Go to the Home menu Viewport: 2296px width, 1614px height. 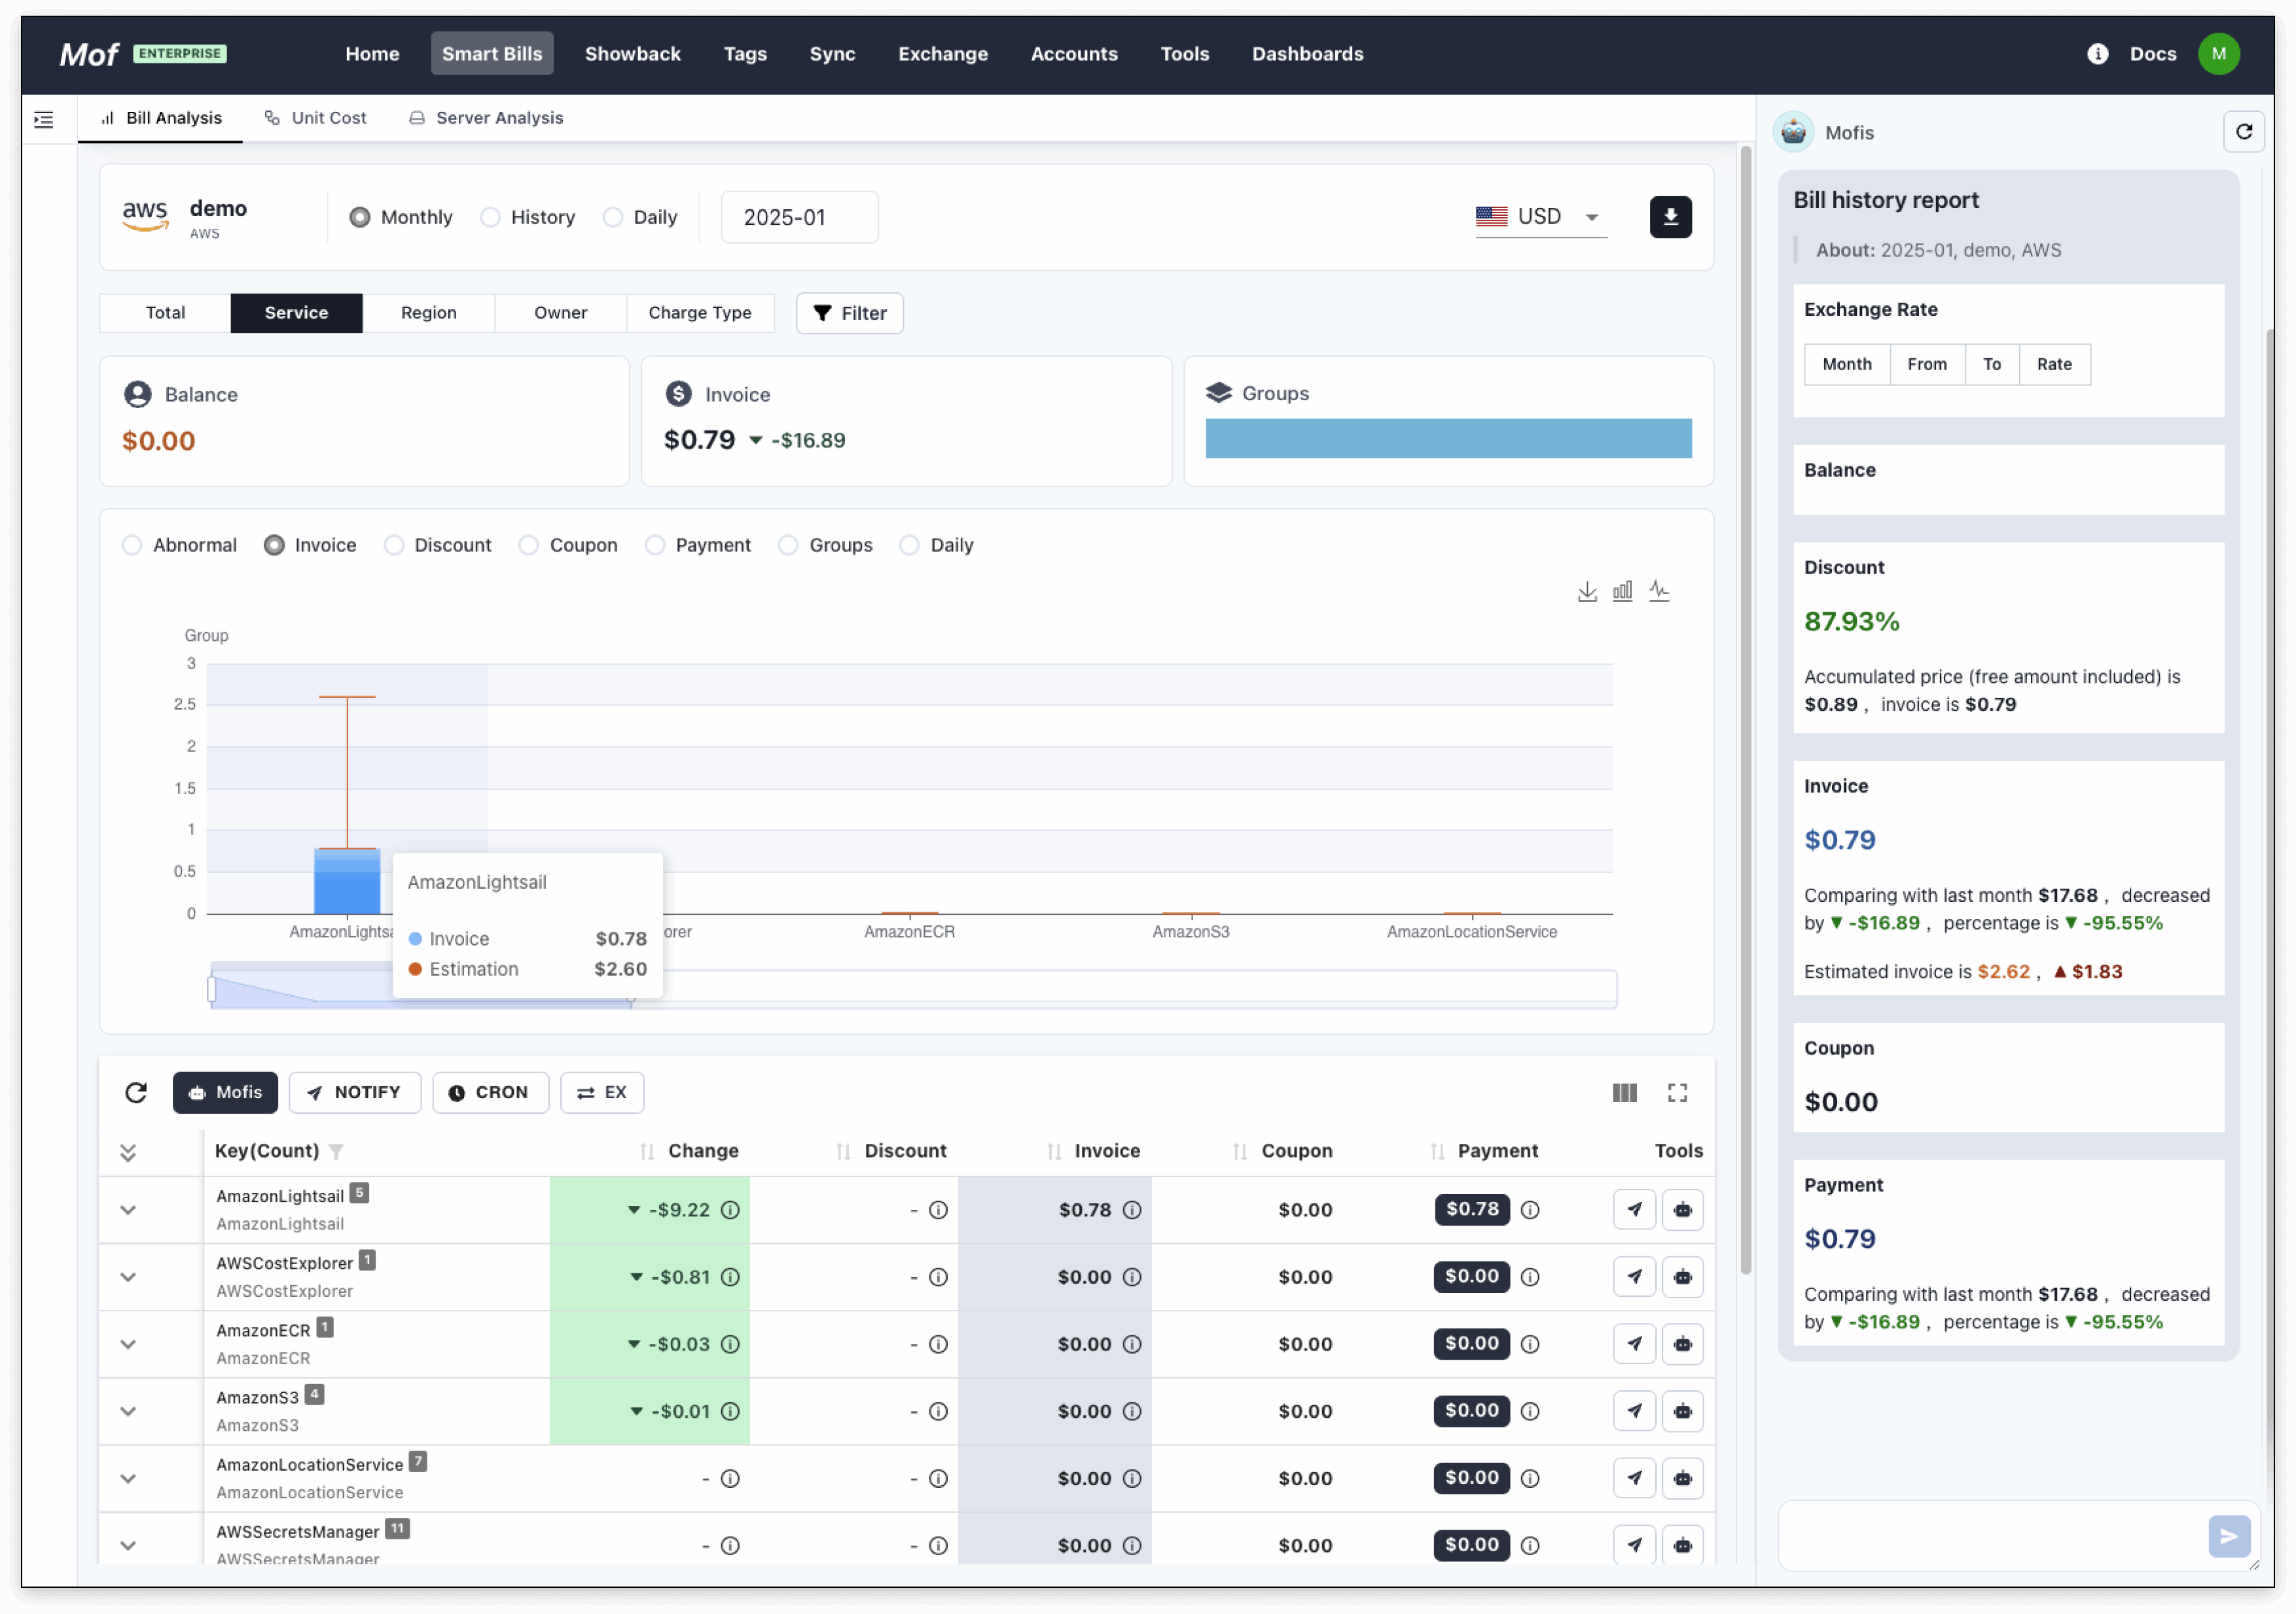point(372,54)
